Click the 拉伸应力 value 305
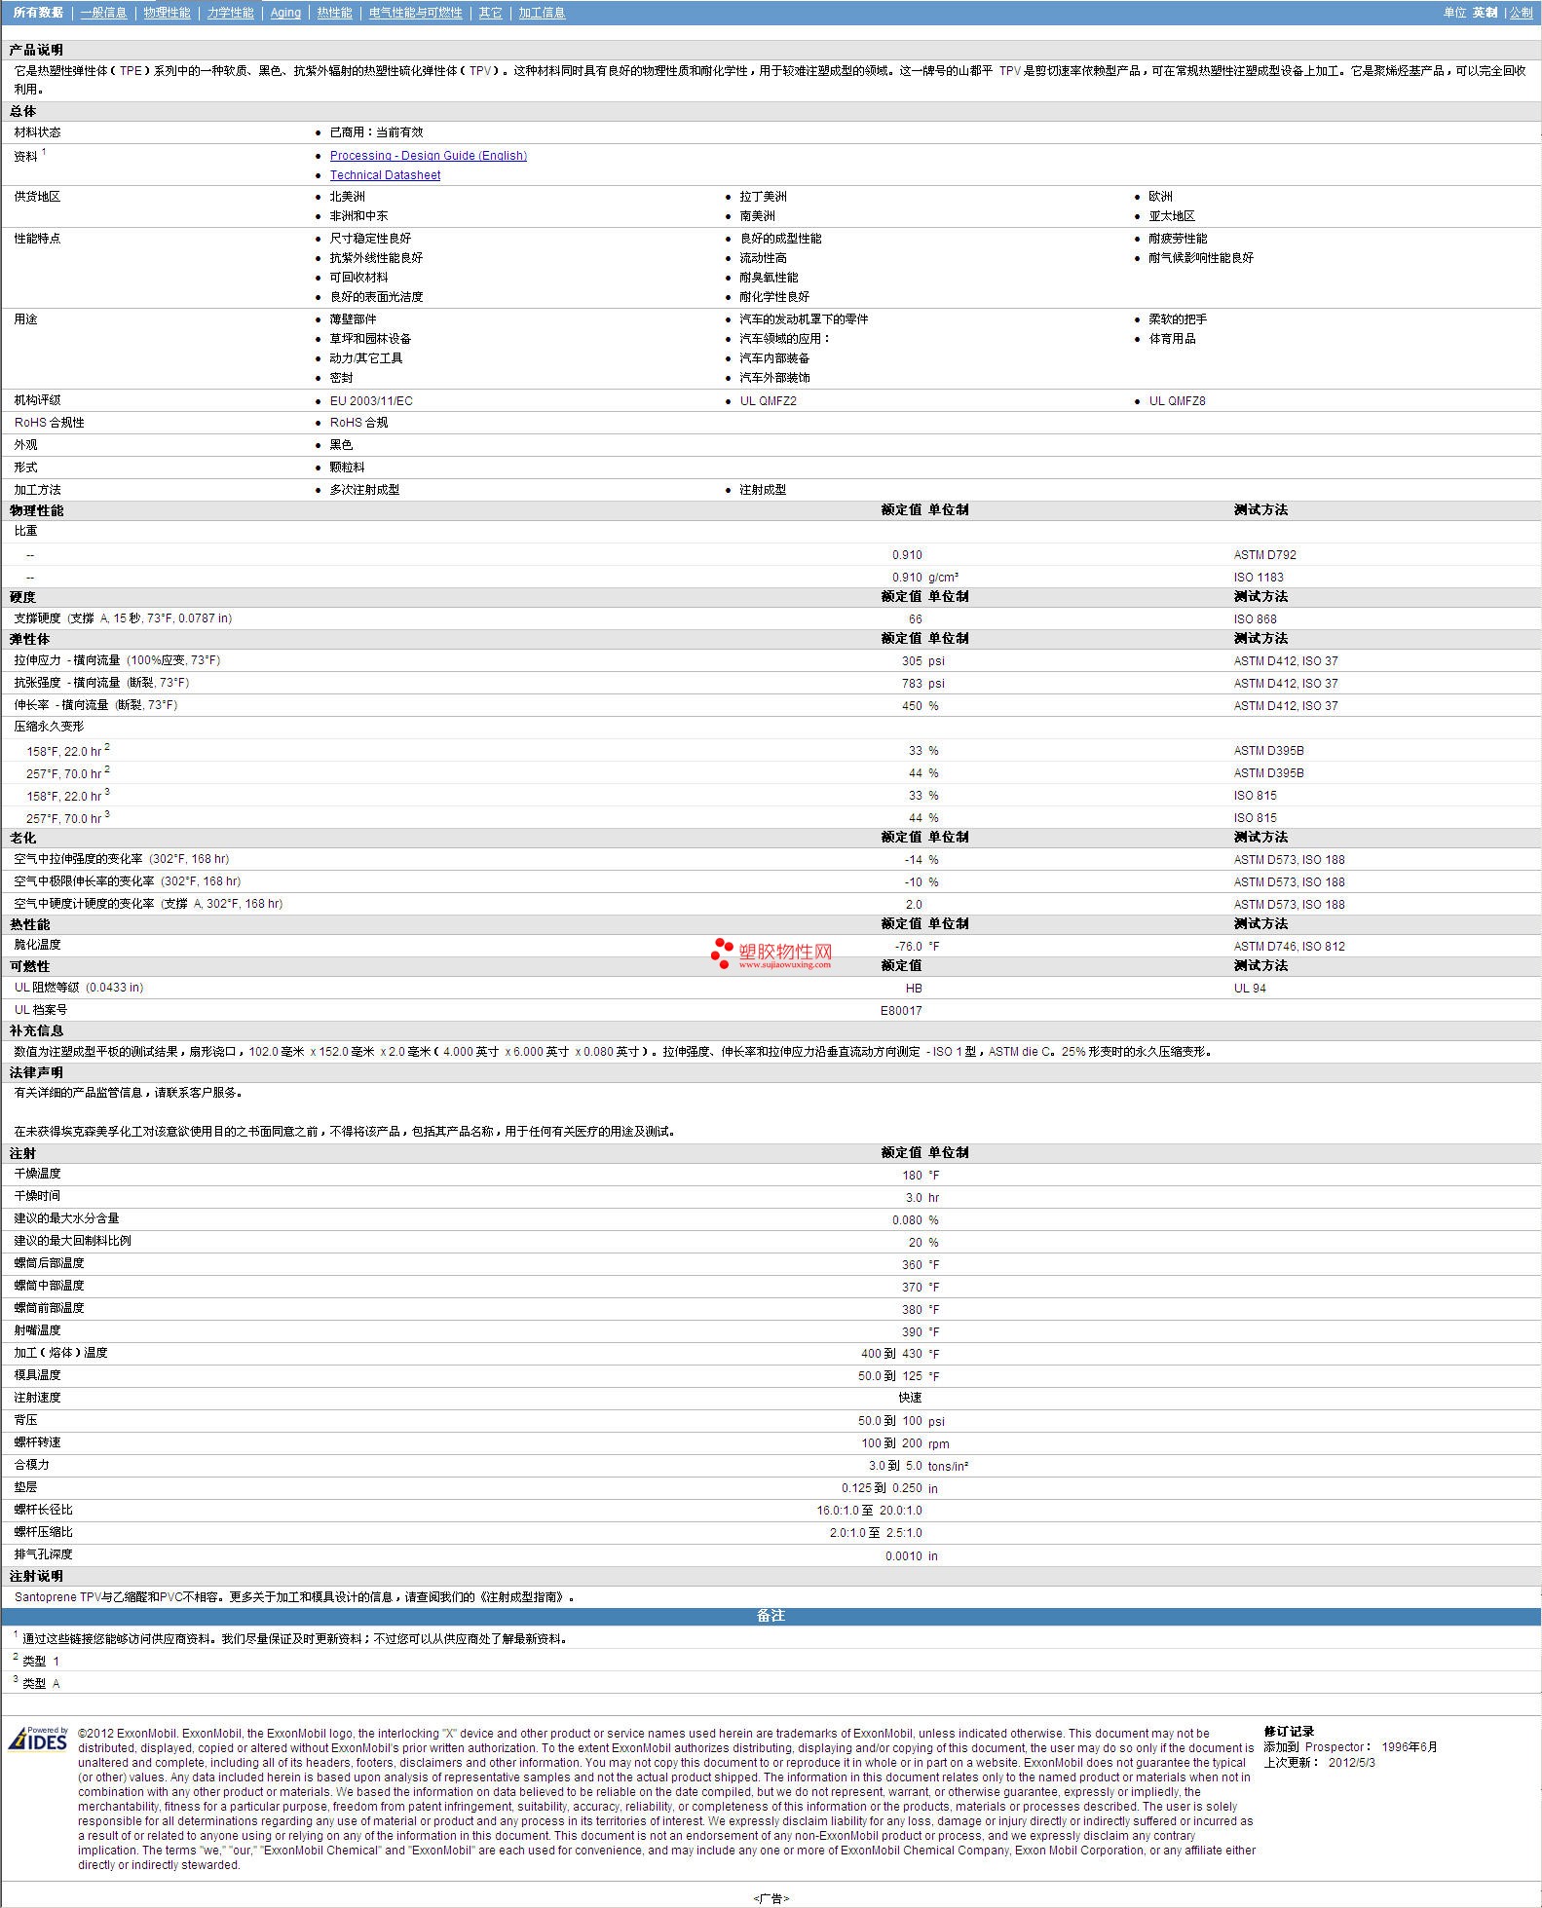The width and height of the screenshot is (1542, 1908). (x=912, y=661)
